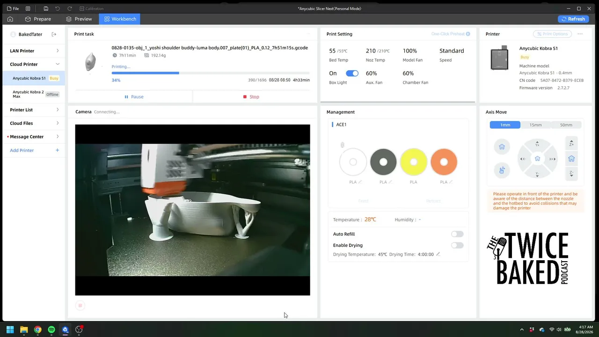
Task: Open the list menu icon beside File
Action: (x=28, y=8)
